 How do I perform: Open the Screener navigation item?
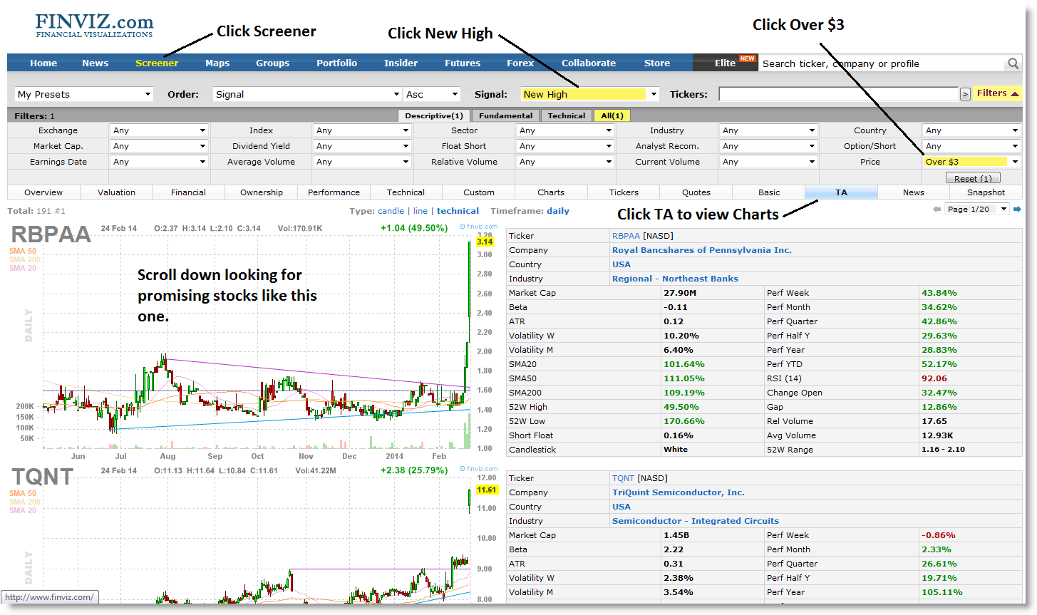157,63
